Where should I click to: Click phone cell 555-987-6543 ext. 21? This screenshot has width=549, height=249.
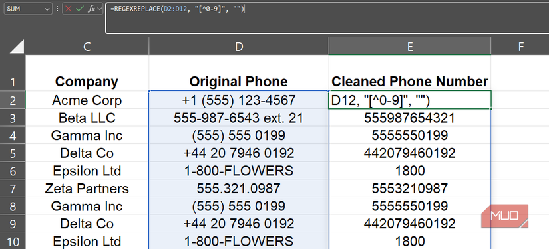coord(239,118)
